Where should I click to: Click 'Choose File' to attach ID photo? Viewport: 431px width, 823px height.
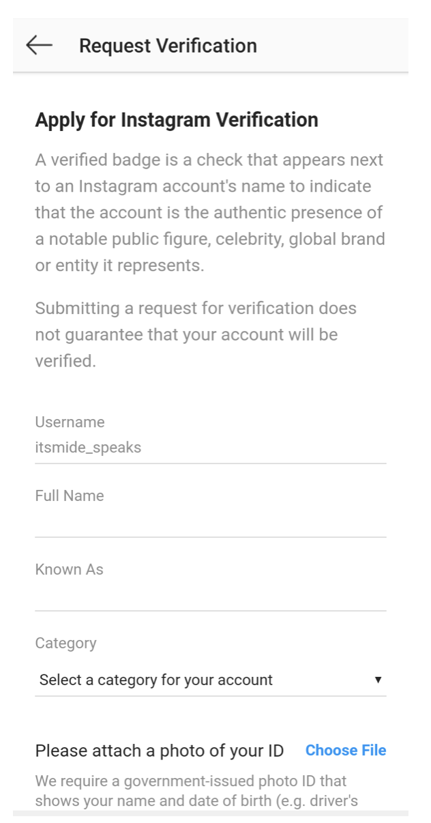[346, 750]
